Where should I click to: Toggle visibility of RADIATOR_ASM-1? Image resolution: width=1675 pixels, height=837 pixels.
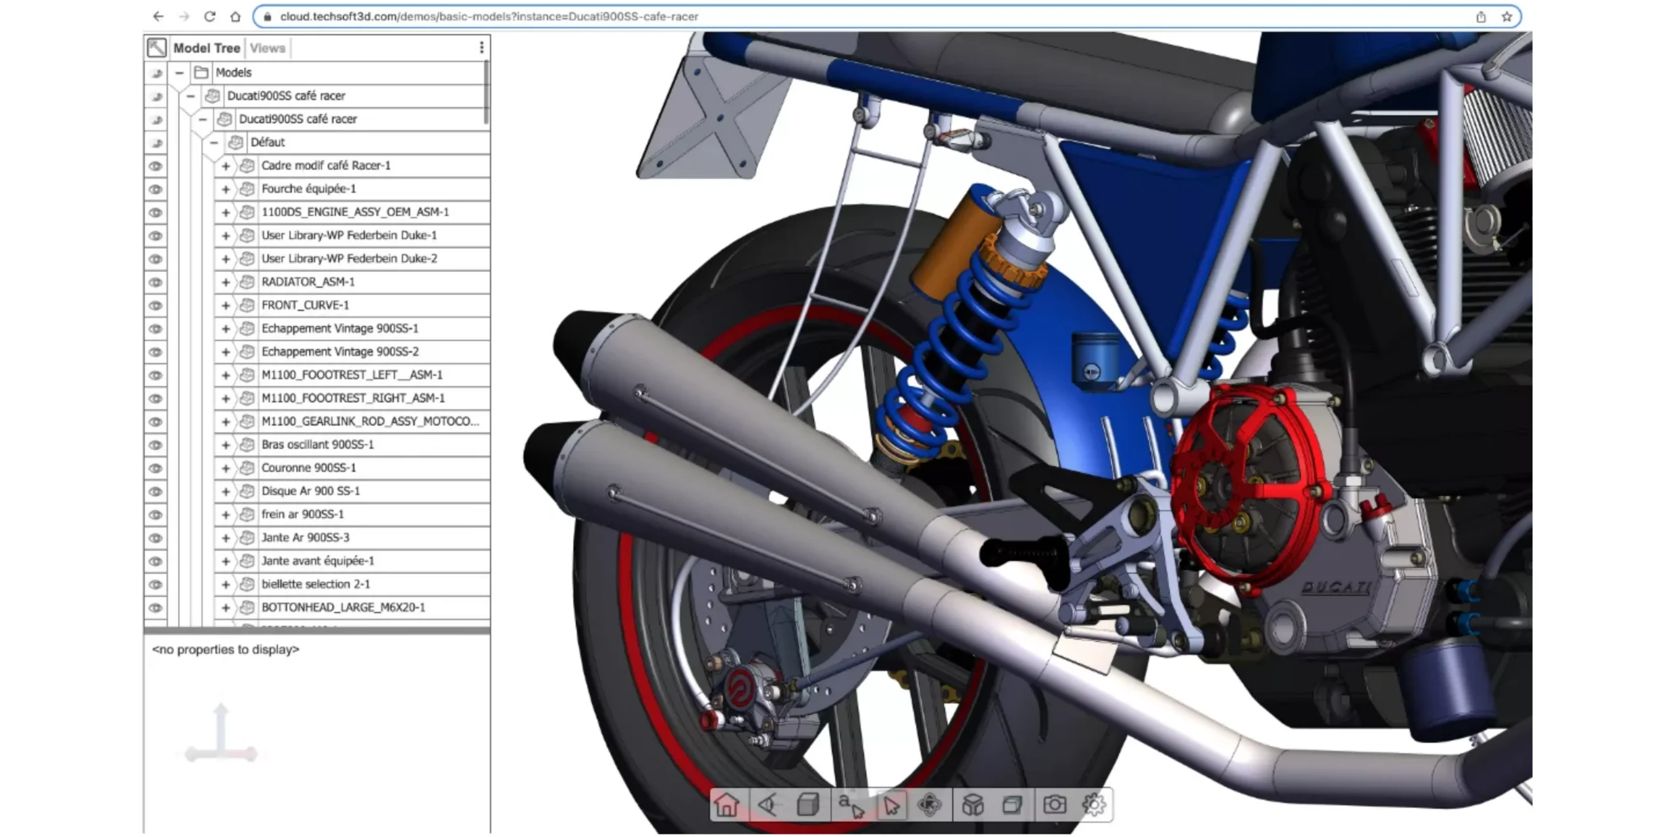pyautogui.click(x=156, y=282)
